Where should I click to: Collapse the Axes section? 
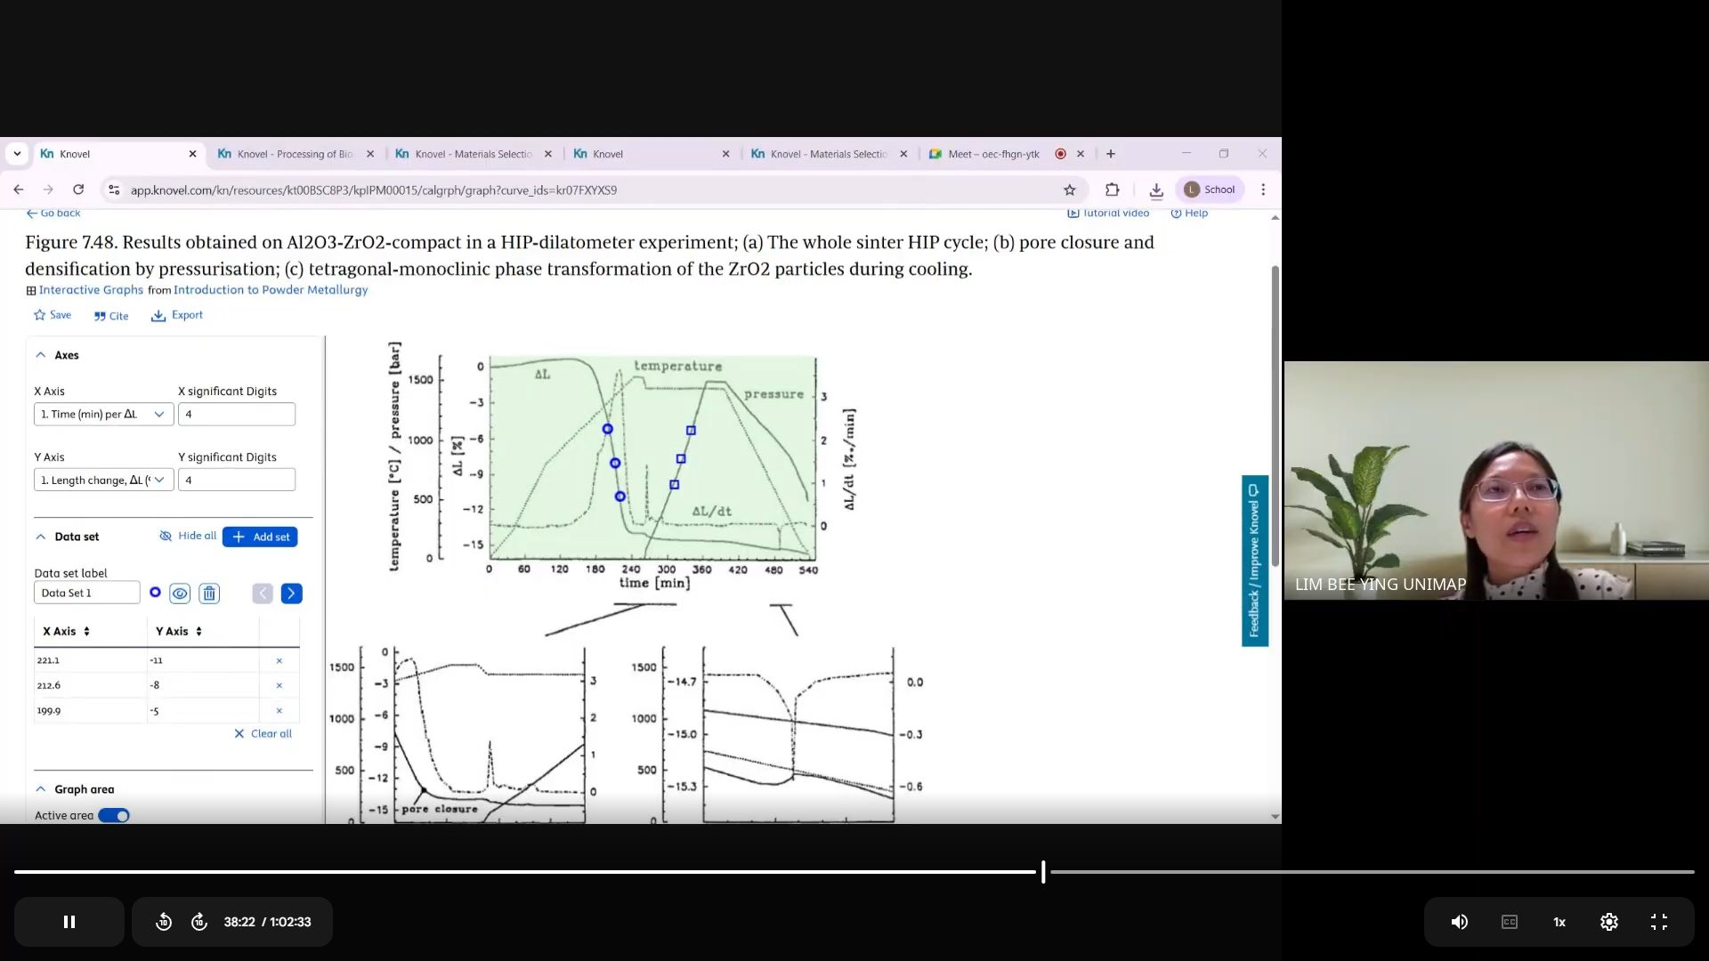pos(41,355)
